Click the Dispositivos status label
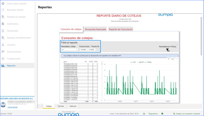 point(153,114)
